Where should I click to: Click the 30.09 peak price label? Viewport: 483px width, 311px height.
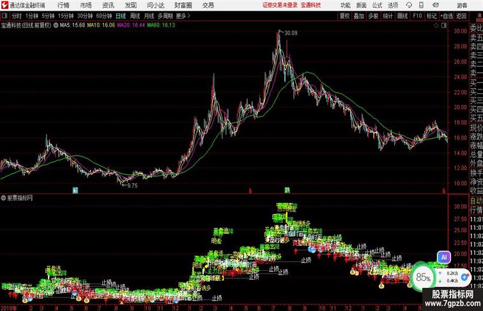click(x=291, y=33)
